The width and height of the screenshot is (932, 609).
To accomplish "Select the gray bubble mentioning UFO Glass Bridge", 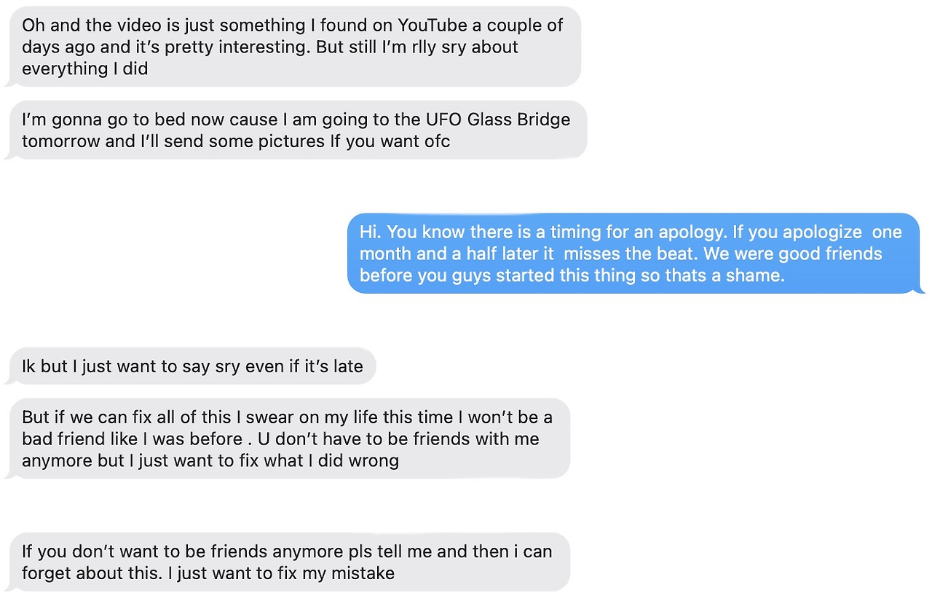I will tap(296, 130).
